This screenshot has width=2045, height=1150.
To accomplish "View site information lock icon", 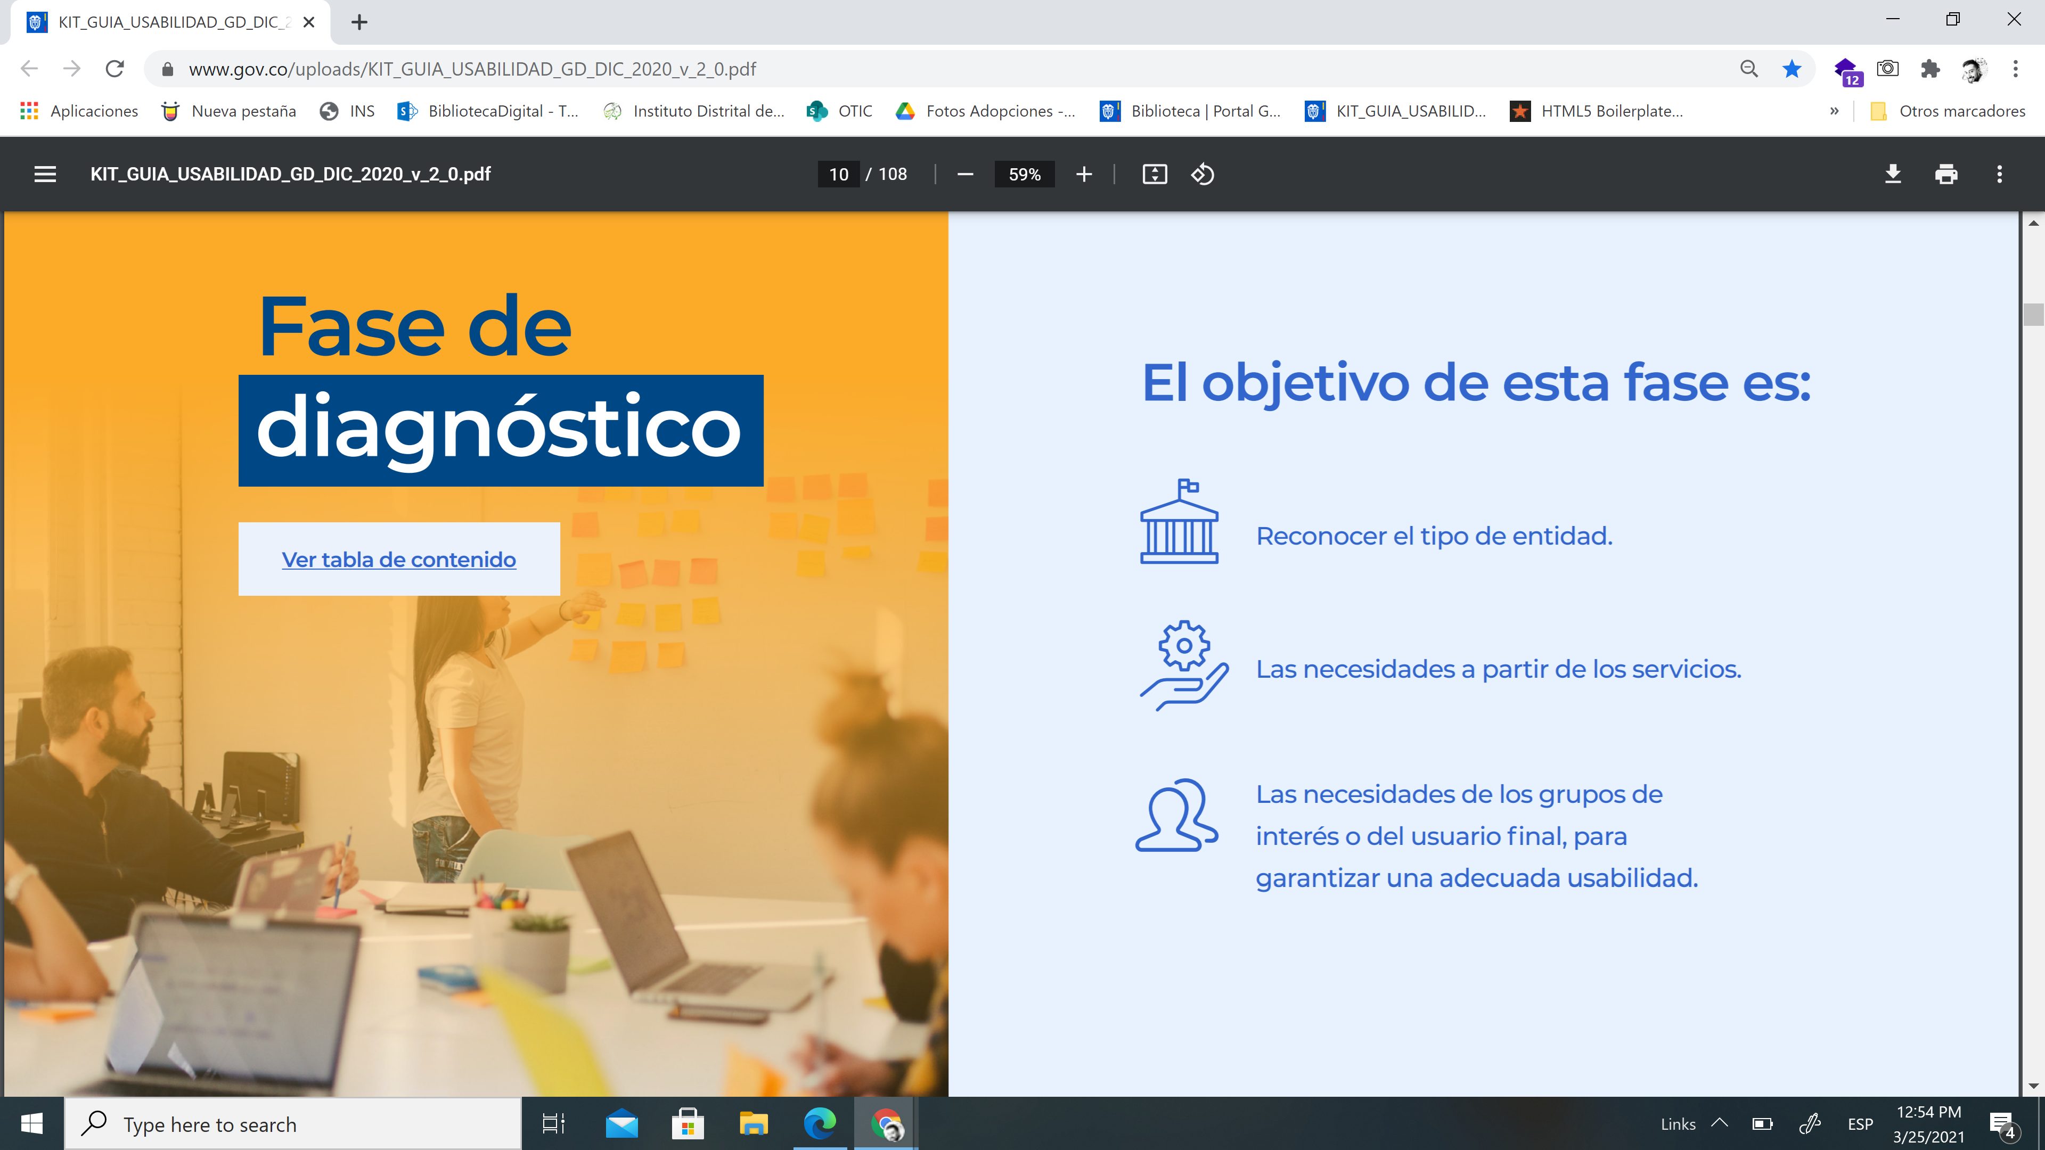I will [167, 69].
